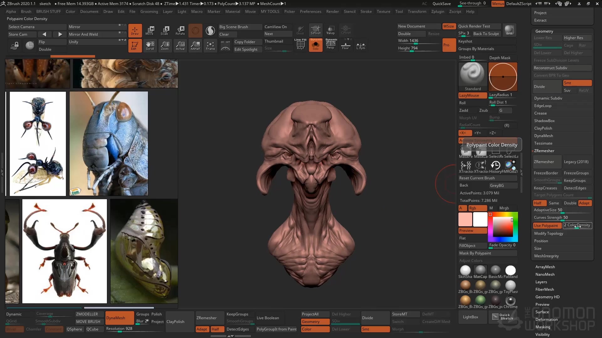Frame the mesh with Frame icon
Screen dimensions: 602x338
coord(210,45)
